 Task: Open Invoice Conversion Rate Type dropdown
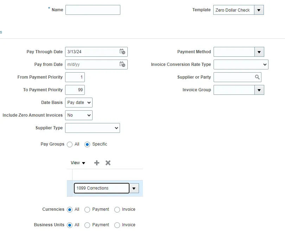click(241, 64)
